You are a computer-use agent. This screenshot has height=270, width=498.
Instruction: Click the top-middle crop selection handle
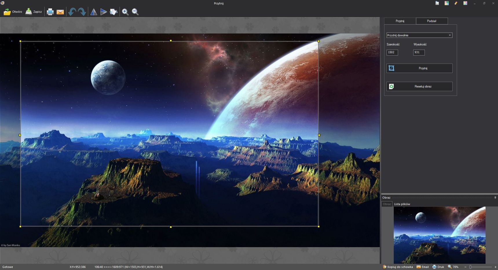pos(171,41)
